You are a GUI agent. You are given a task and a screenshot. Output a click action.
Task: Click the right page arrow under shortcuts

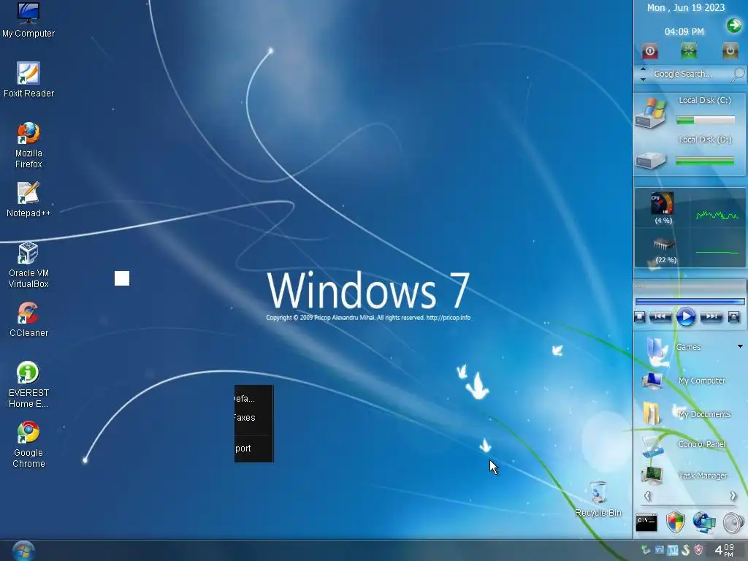[x=733, y=496]
